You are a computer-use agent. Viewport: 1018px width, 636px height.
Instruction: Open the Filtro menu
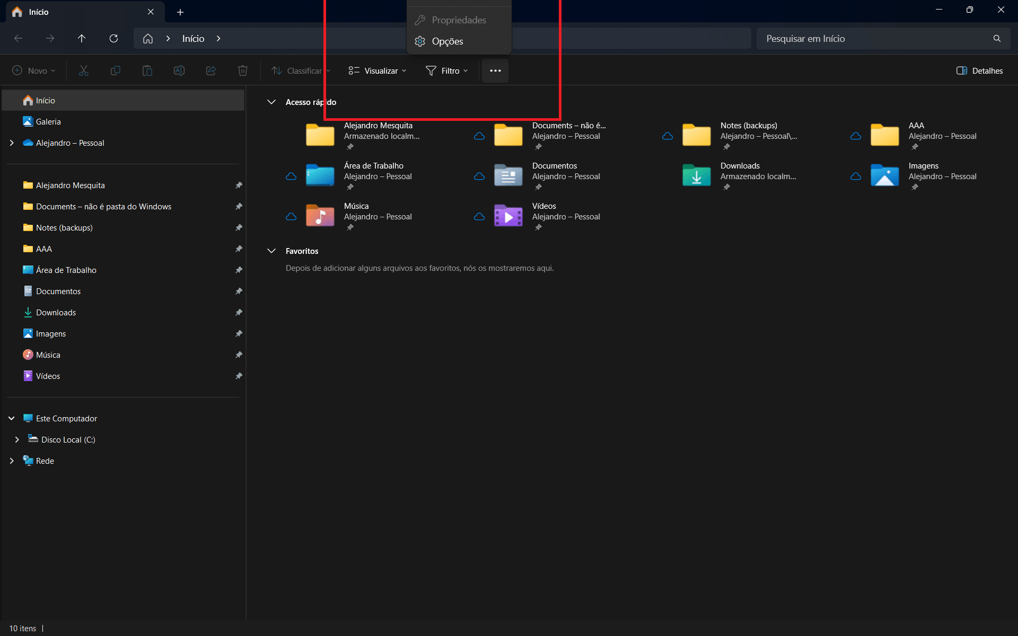coord(446,70)
